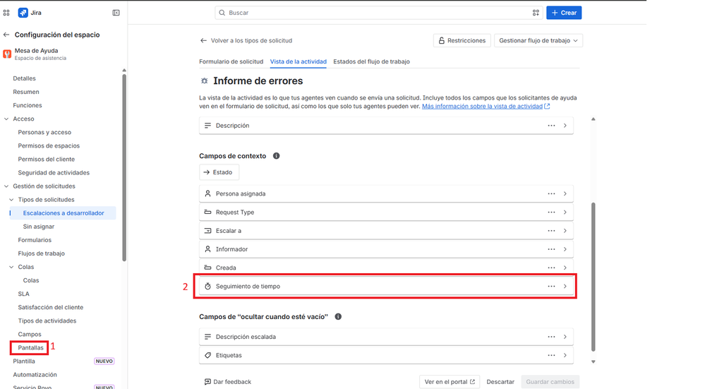The width and height of the screenshot is (705, 389).
Task: Expand the Etiquetas chevron
Action: coord(565,355)
